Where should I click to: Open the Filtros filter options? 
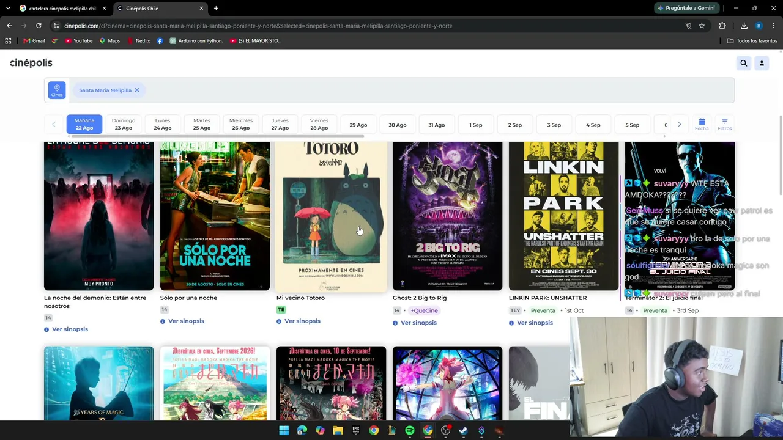[724, 124]
